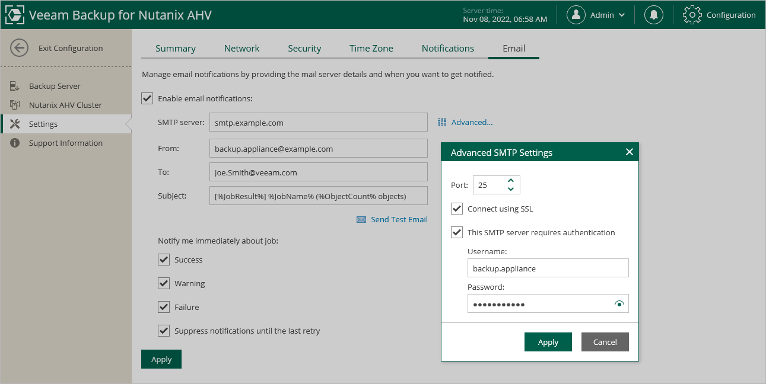Switch to the Security tab
Viewport: 766px width, 384px height.
click(x=304, y=49)
